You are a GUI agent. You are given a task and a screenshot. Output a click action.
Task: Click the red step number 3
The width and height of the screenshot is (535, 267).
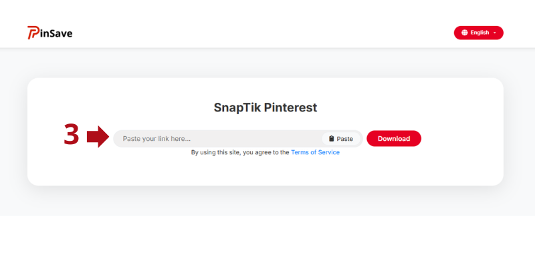click(x=72, y=136)
